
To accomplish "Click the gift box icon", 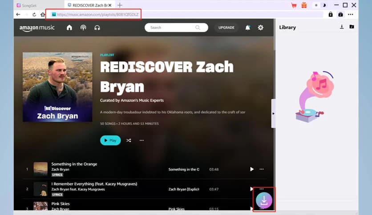I will coord(304,5).
